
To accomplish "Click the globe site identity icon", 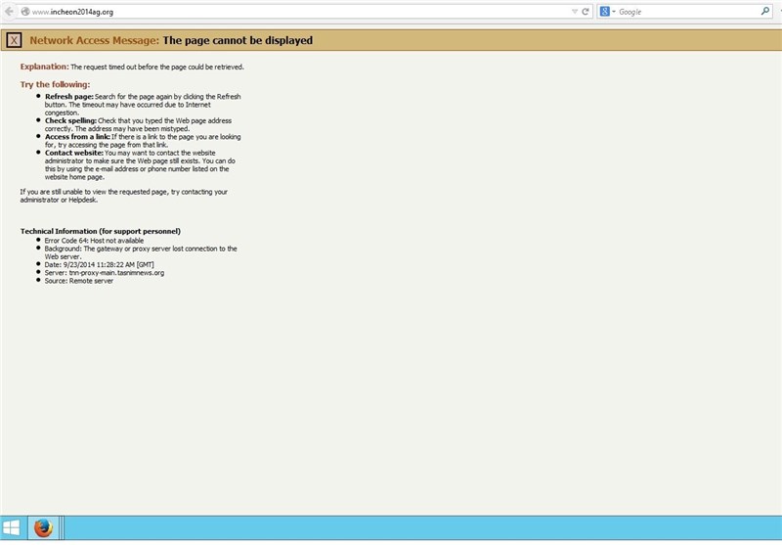I will pos(24,12).
